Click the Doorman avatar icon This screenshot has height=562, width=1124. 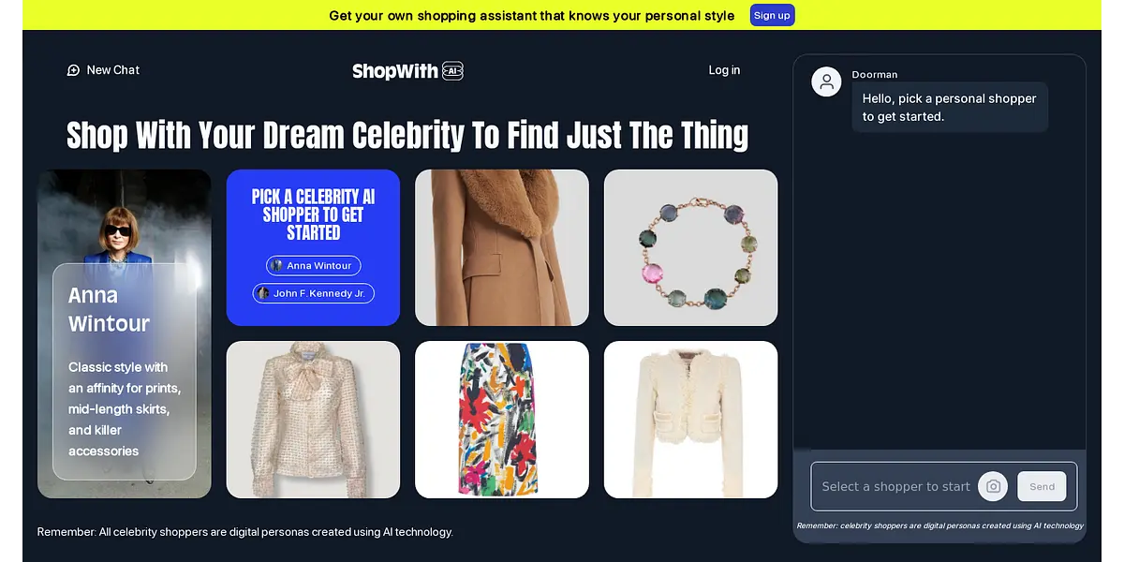pyautogui.click(x=826, y=81)
